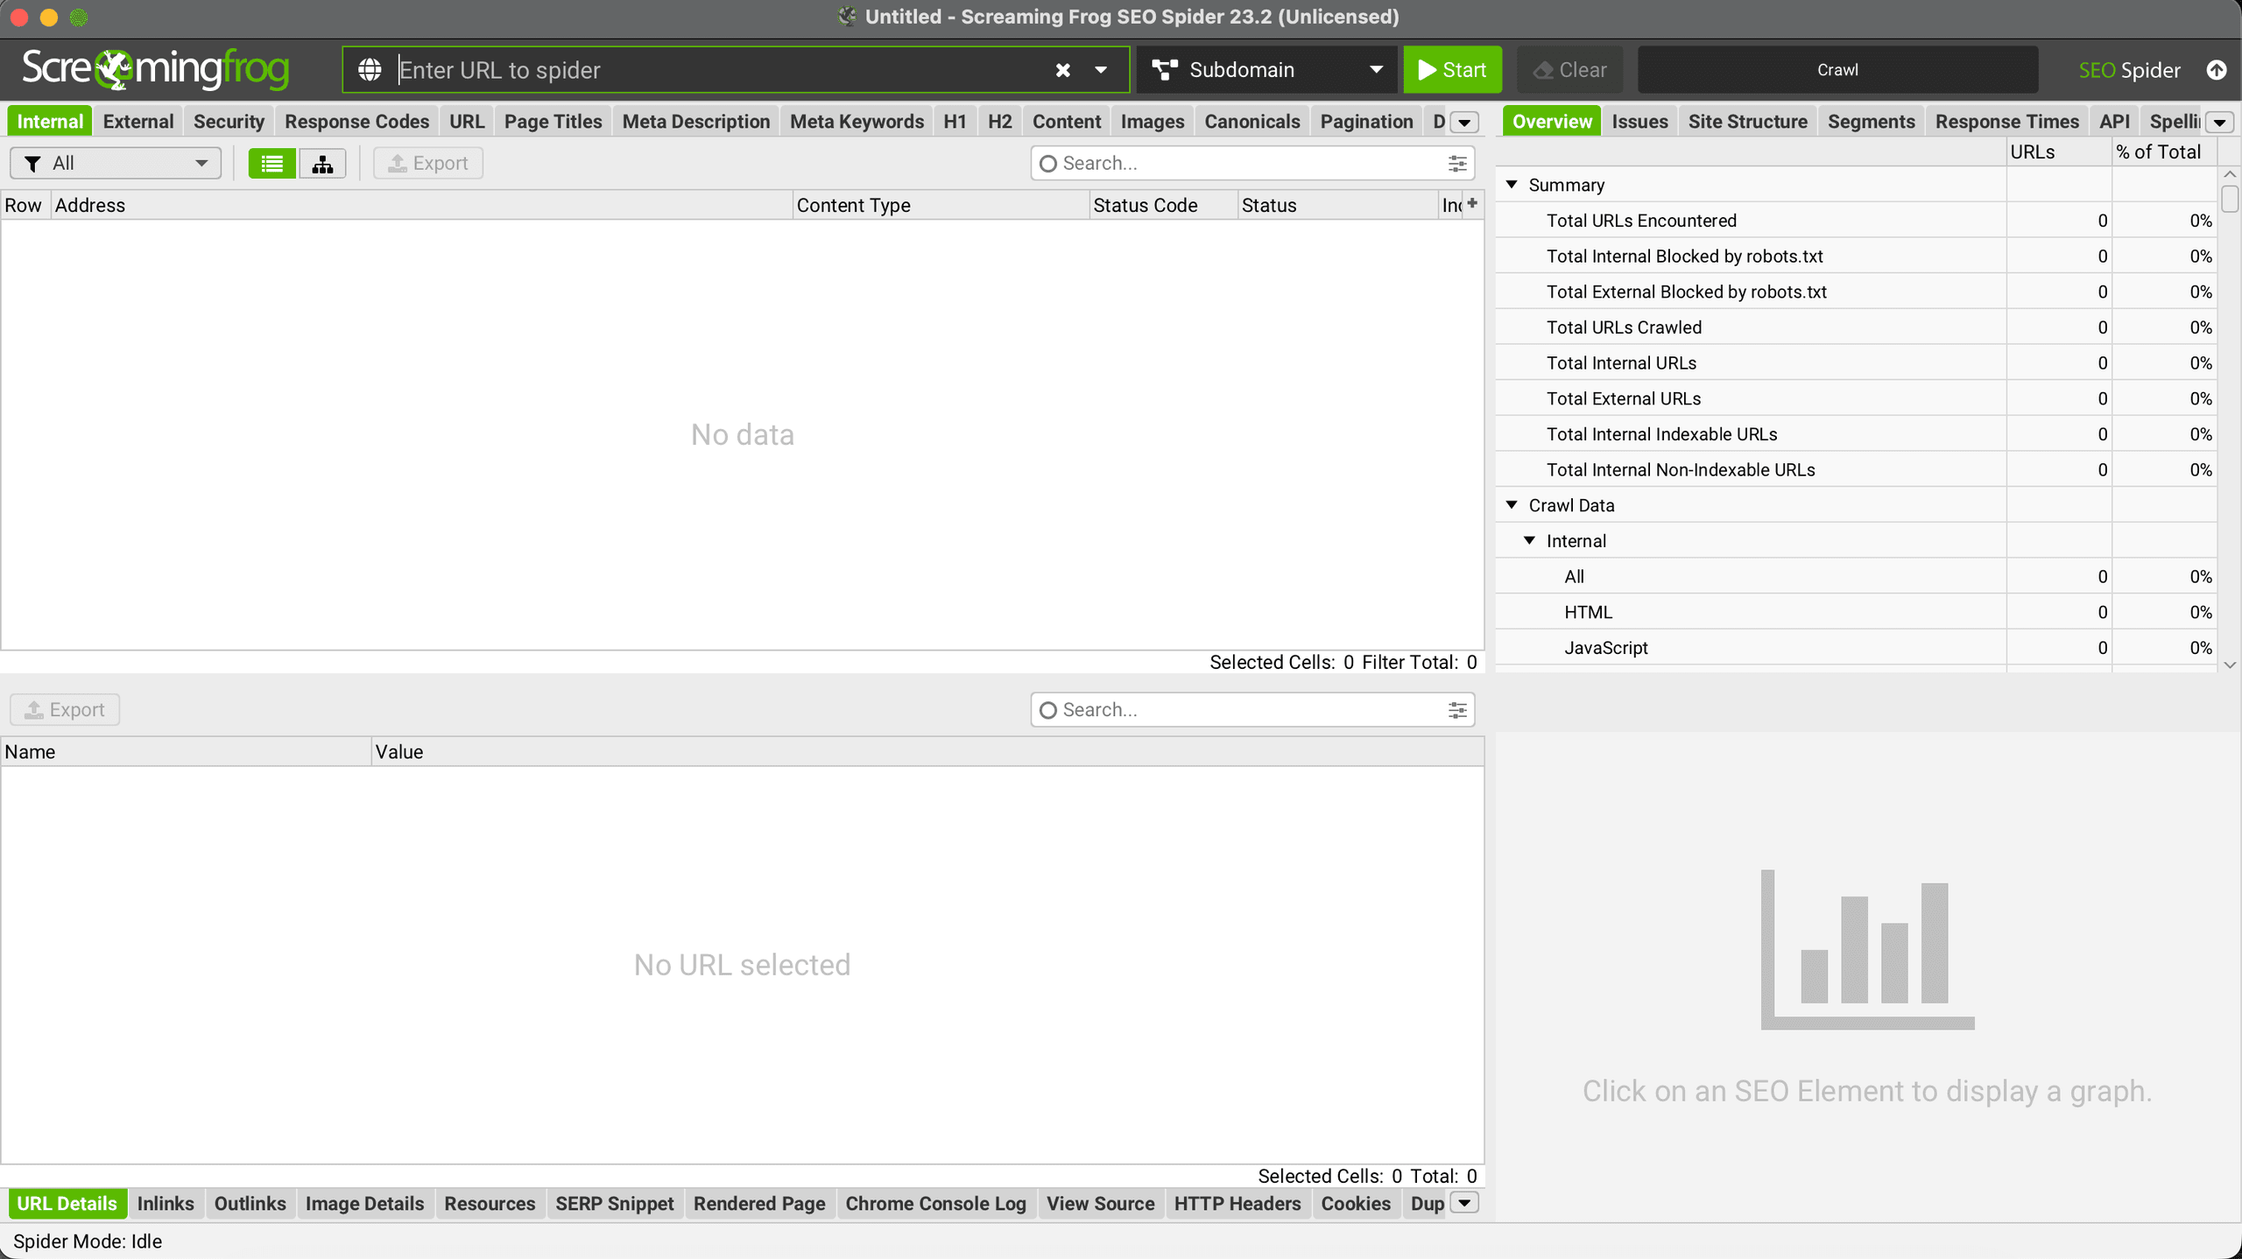The width and height of the screenshot is (2242, 1259).
Task: Click the Clear button
Action: [x=1569, y=70]
